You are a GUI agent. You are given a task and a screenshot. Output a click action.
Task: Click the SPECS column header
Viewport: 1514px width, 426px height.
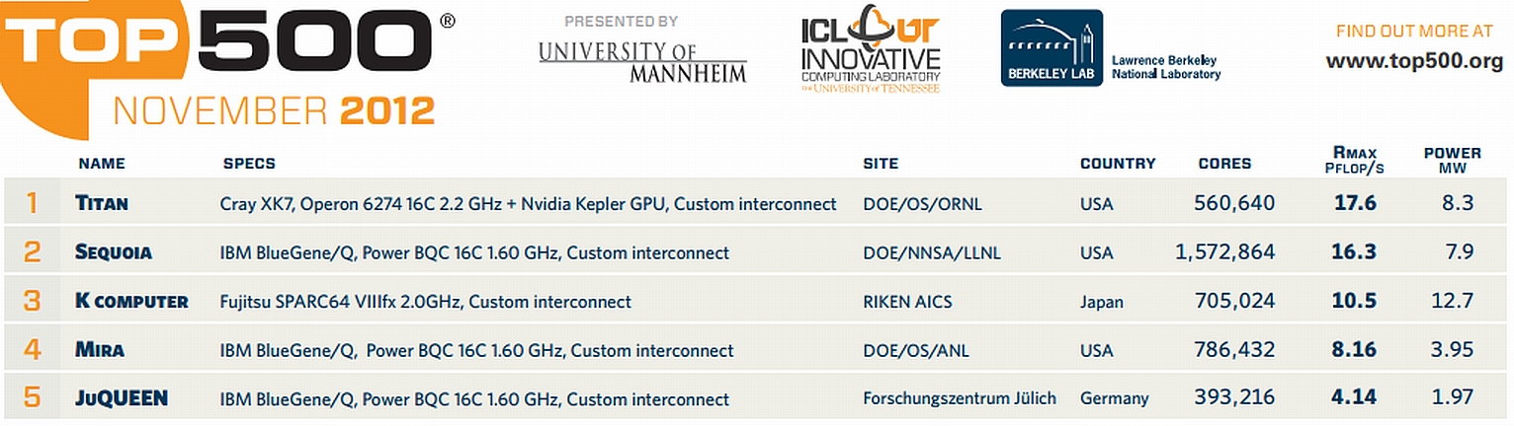(249, 164)
